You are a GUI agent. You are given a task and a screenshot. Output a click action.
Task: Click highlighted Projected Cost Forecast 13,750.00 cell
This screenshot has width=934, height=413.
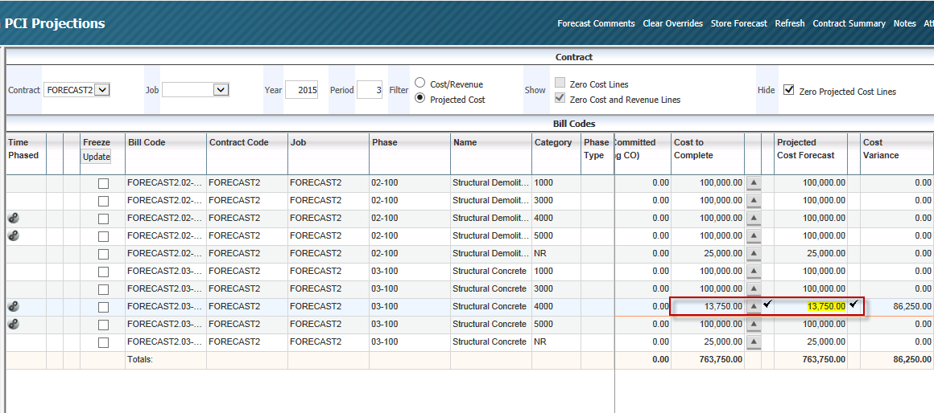[811, 307]
